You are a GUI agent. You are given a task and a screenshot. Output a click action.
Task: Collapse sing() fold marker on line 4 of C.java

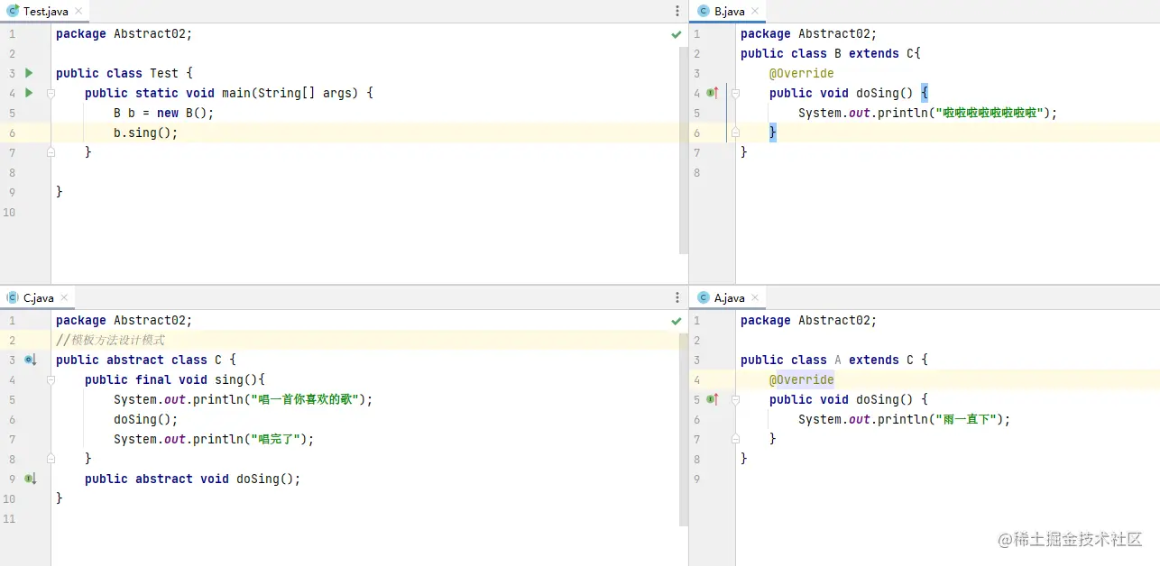[x=51, y=379]
